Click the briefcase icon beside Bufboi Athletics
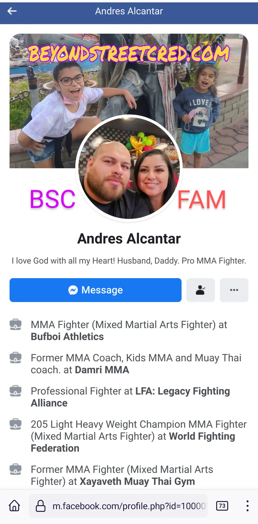The image size is (258, 524). 15,324
